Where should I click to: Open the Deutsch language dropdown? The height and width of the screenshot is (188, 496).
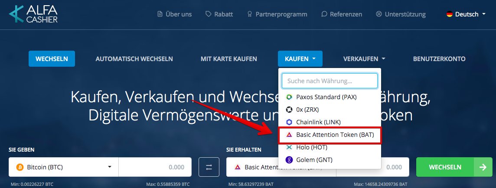pyautogui.click(x=466, y=14)
